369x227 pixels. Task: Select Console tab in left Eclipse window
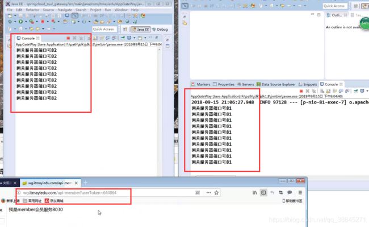(28, 38)
